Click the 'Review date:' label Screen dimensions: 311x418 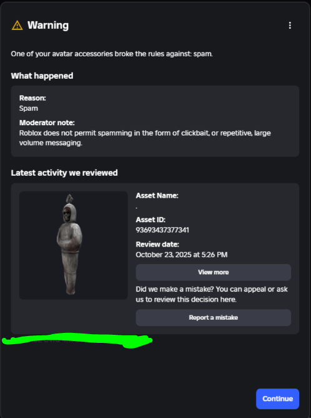click(x=157, y=245)
